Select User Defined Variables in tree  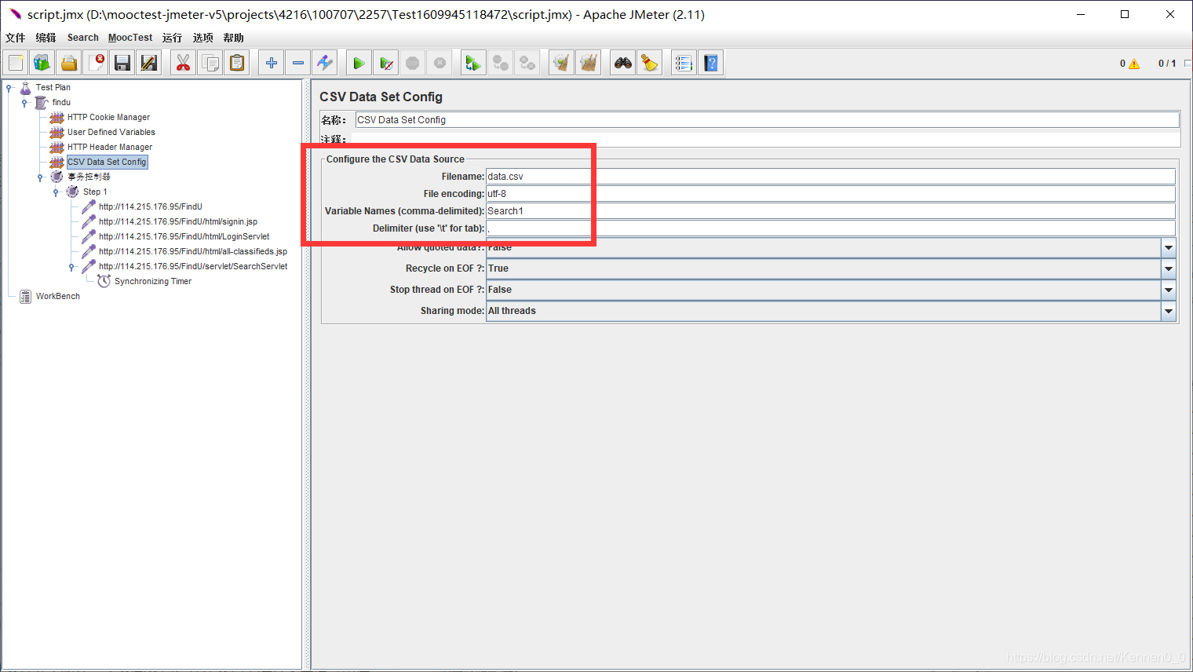111,133
